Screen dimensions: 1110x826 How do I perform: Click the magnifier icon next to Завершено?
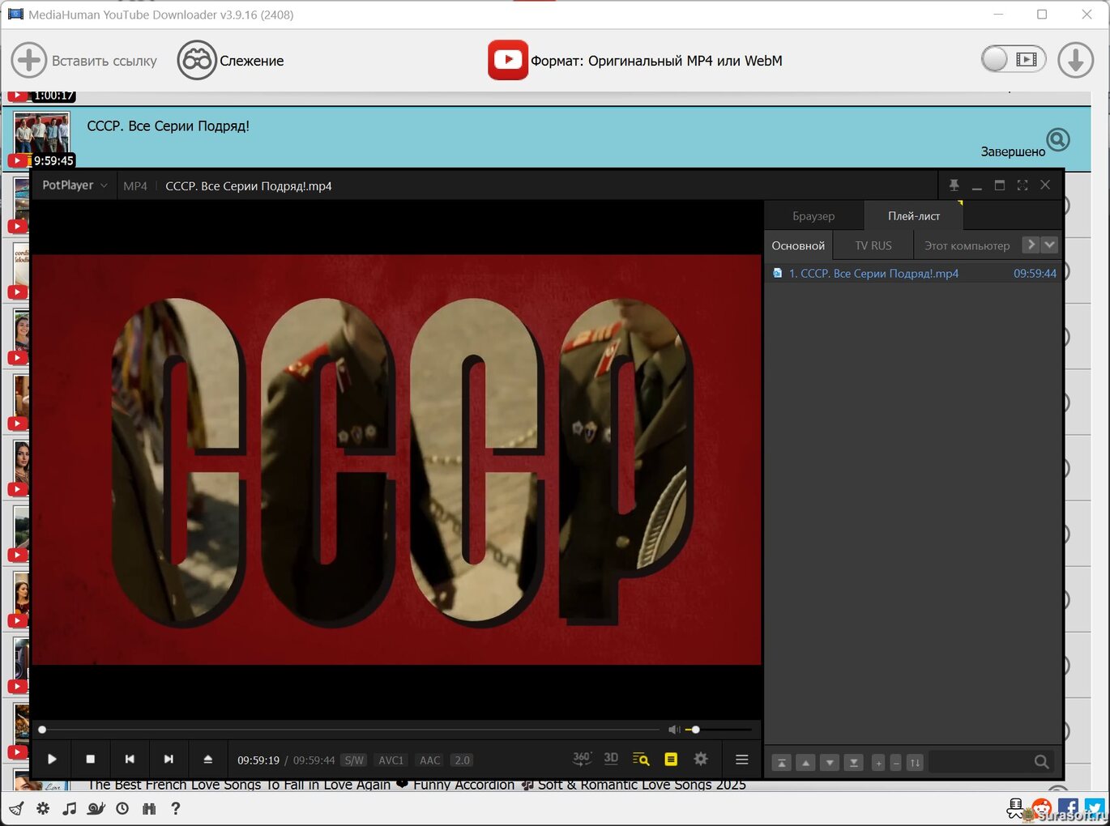point(1057,140)
